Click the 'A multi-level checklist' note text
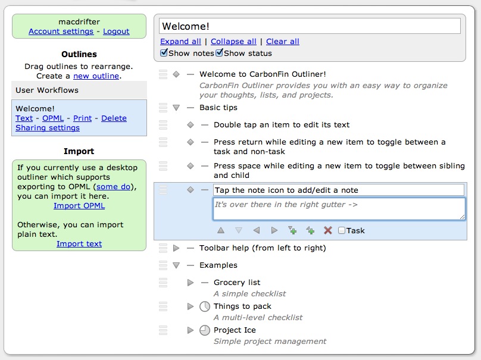 (258, 317)
